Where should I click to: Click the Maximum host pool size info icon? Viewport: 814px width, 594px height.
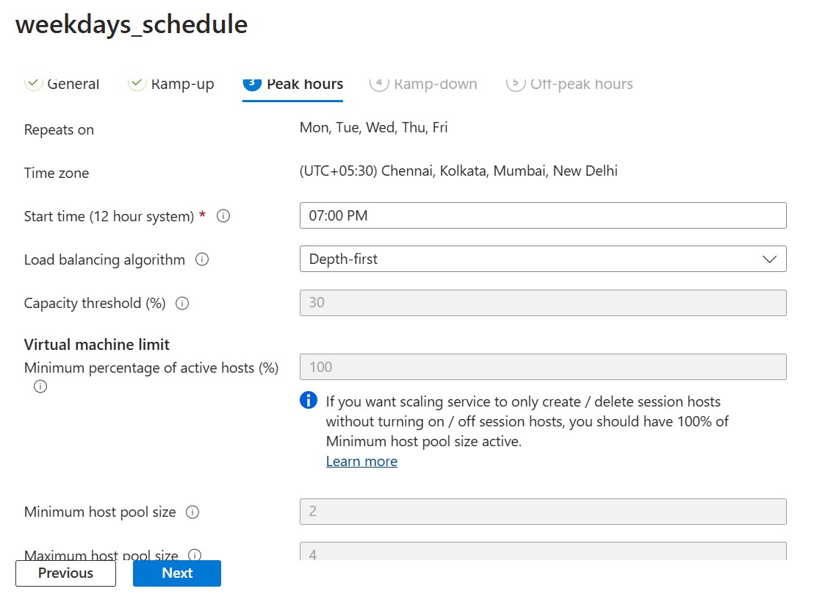pos(195,555)
